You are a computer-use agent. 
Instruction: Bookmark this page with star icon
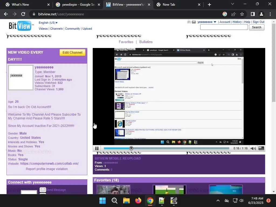pyautogui.click(x=242, y=14)
